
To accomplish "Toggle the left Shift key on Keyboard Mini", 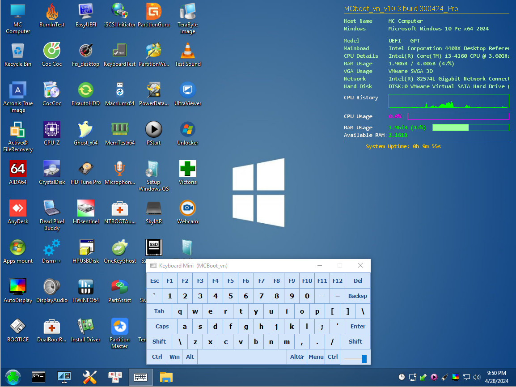I will click(159, 341).
